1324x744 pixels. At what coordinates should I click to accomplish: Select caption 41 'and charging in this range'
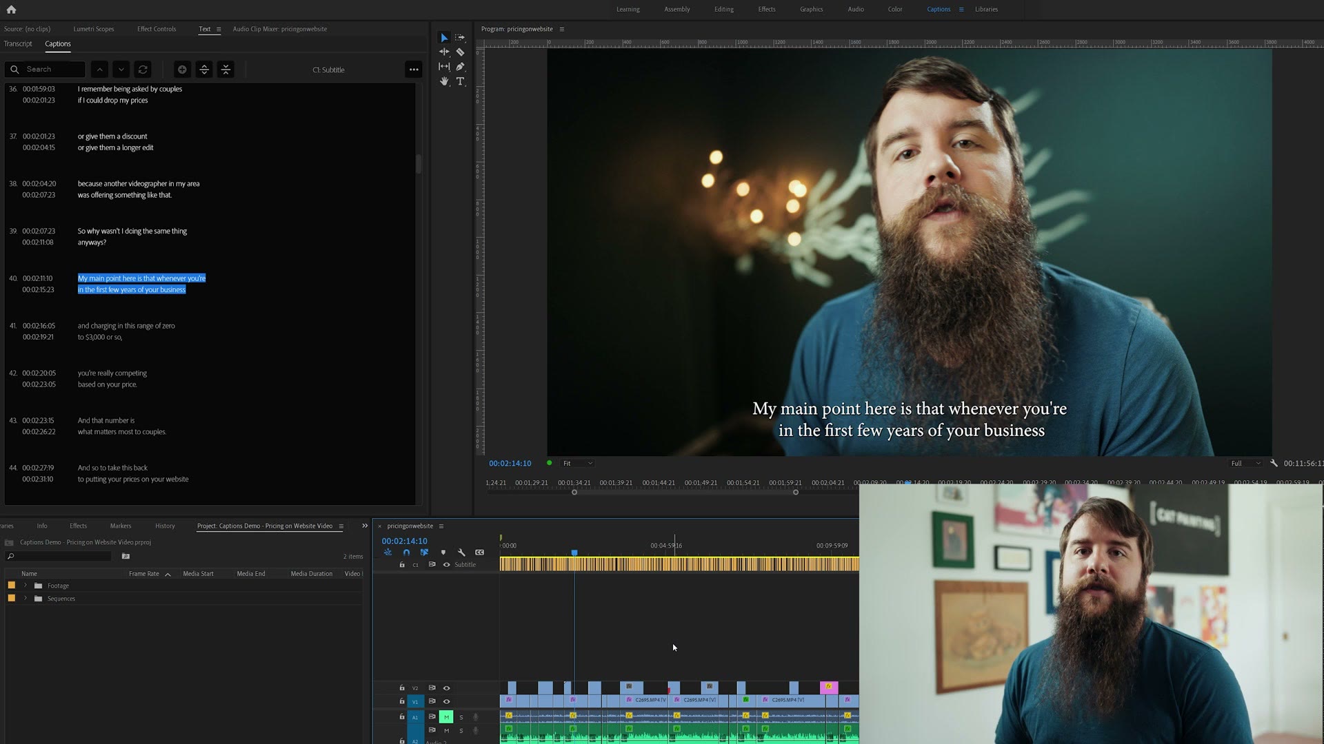click(126, 331)
